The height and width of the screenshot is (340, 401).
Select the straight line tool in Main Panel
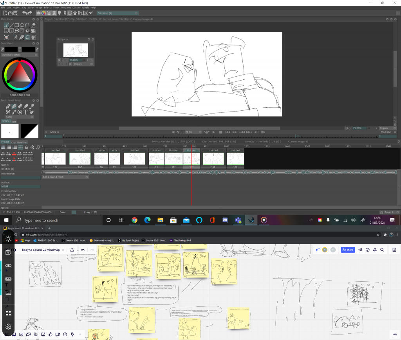pos(11,25)
